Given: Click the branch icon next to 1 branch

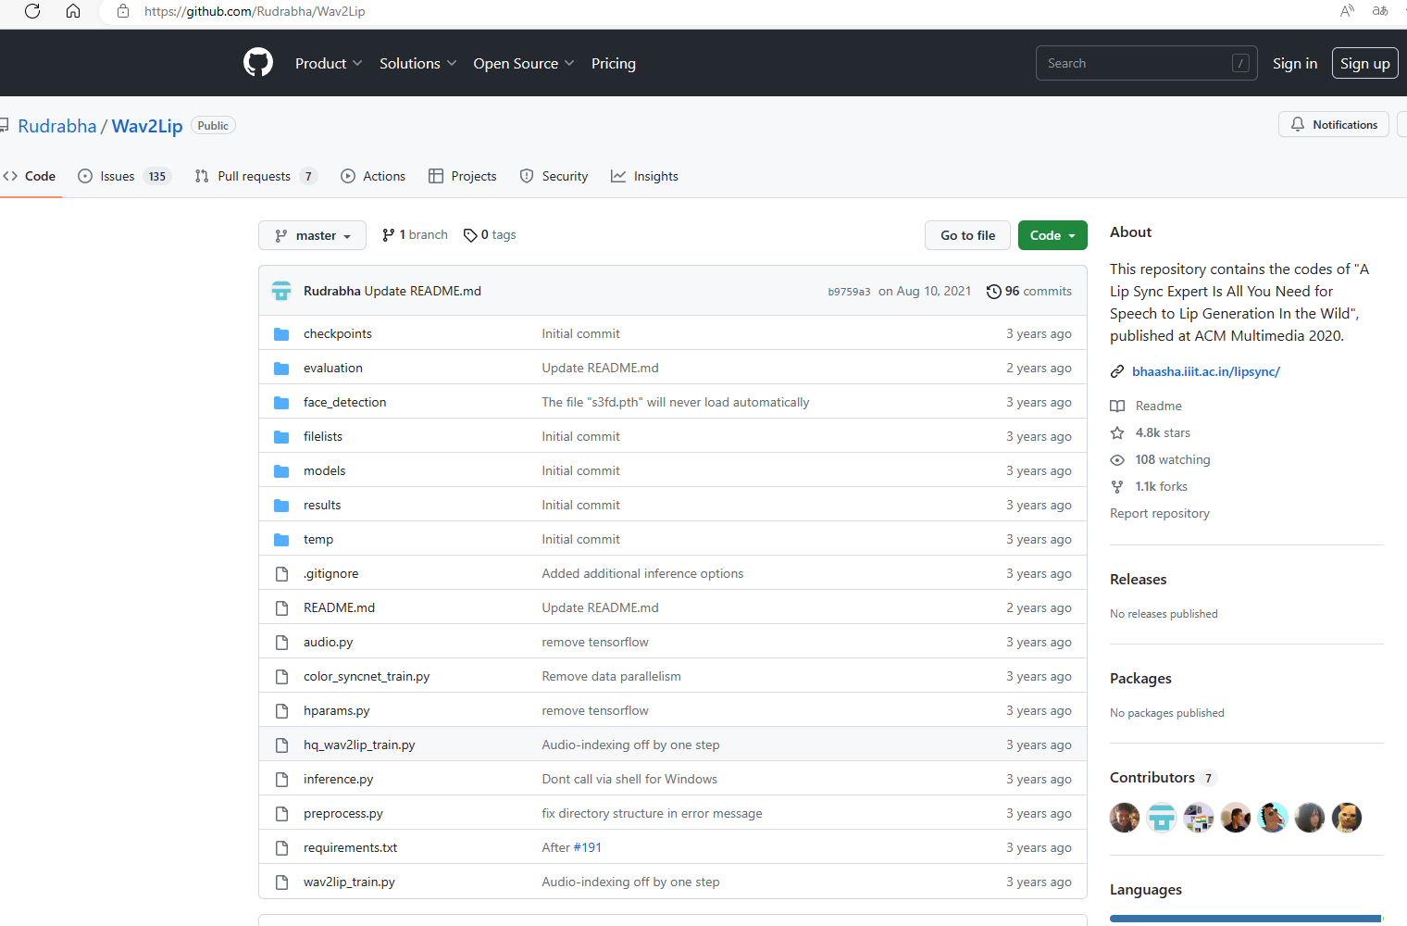Looking at the screenshot, I should click(388, 235).
